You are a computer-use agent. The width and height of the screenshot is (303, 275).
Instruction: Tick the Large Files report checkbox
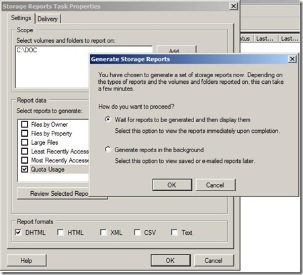coord(25,142)
